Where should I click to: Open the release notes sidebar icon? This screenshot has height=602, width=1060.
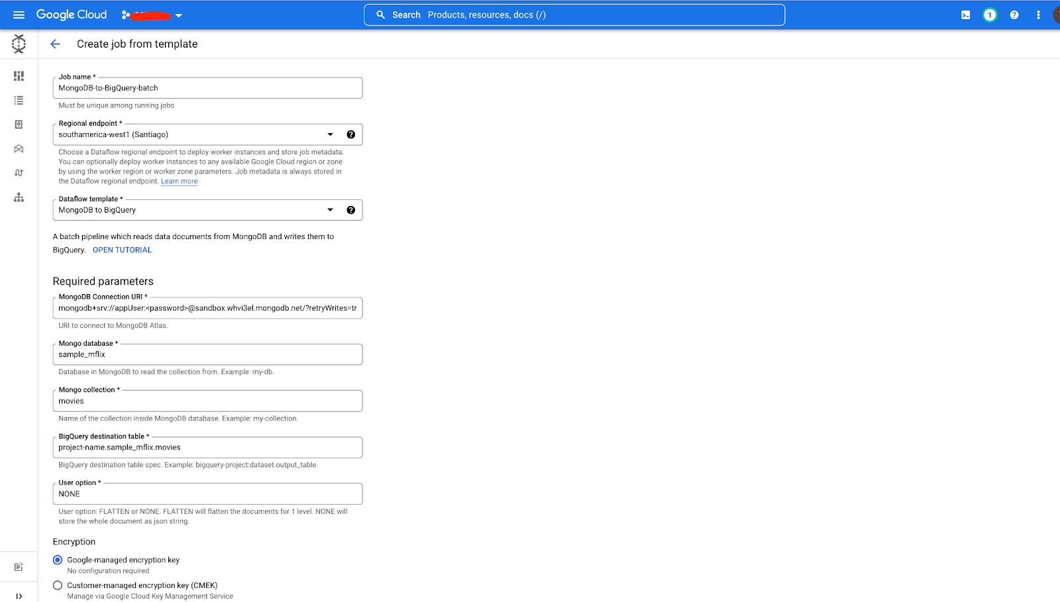coord(19,567)
